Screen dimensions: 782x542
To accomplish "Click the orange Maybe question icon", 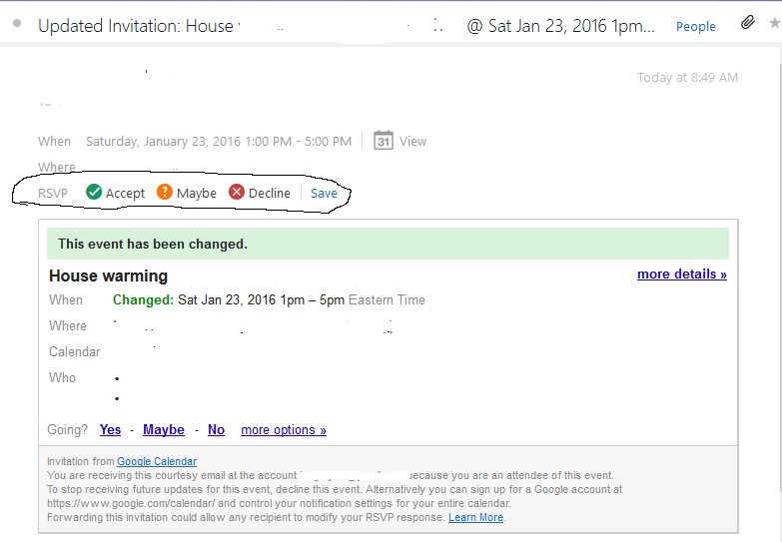I will (x=165, y=192).
